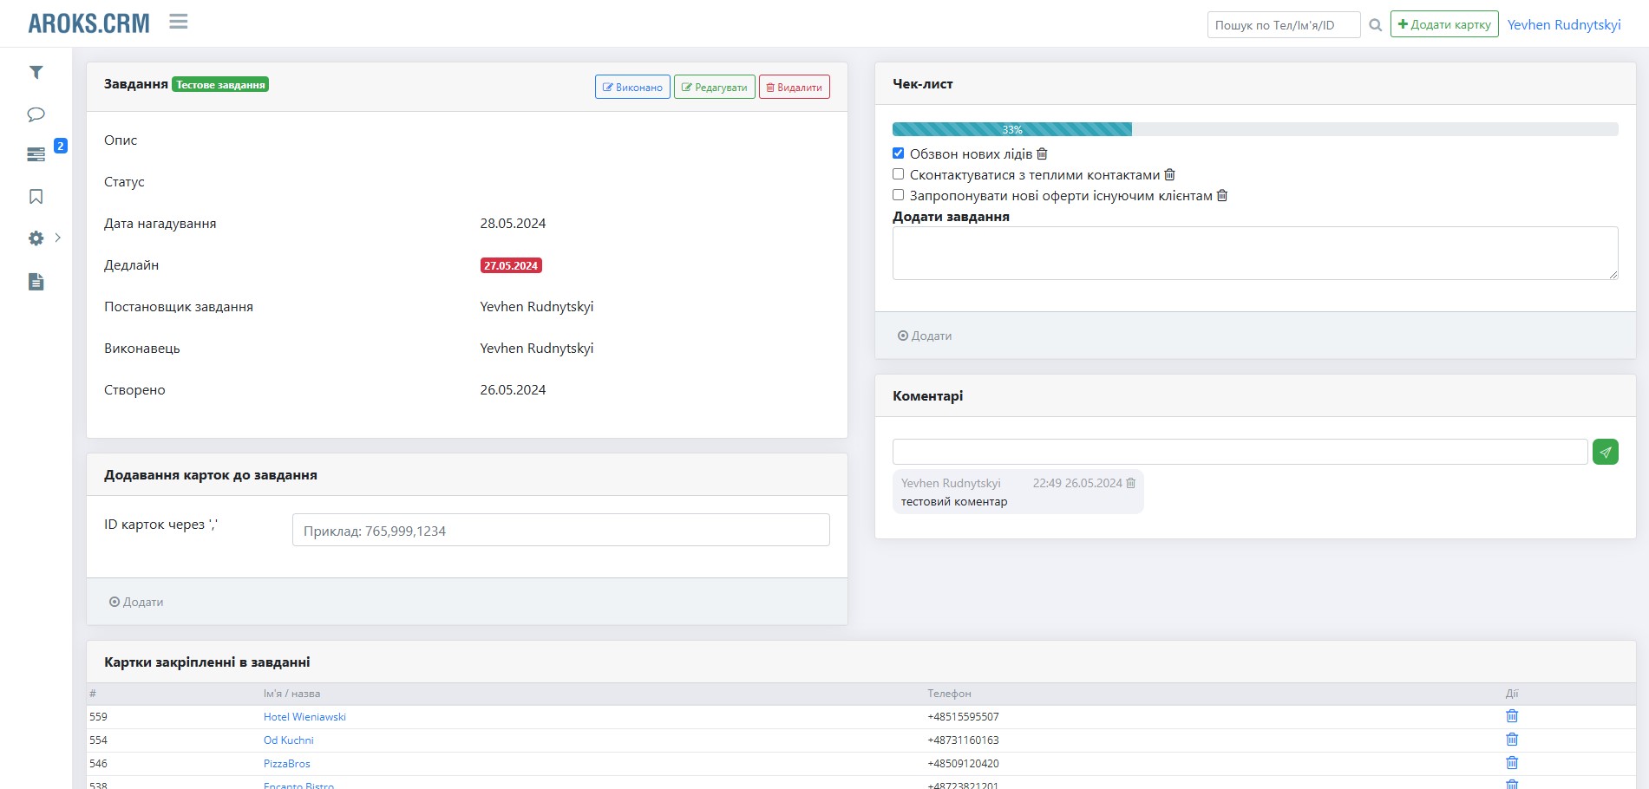Focus the ID карток input field
1649x789 pixels.
[x=561, y=530]
